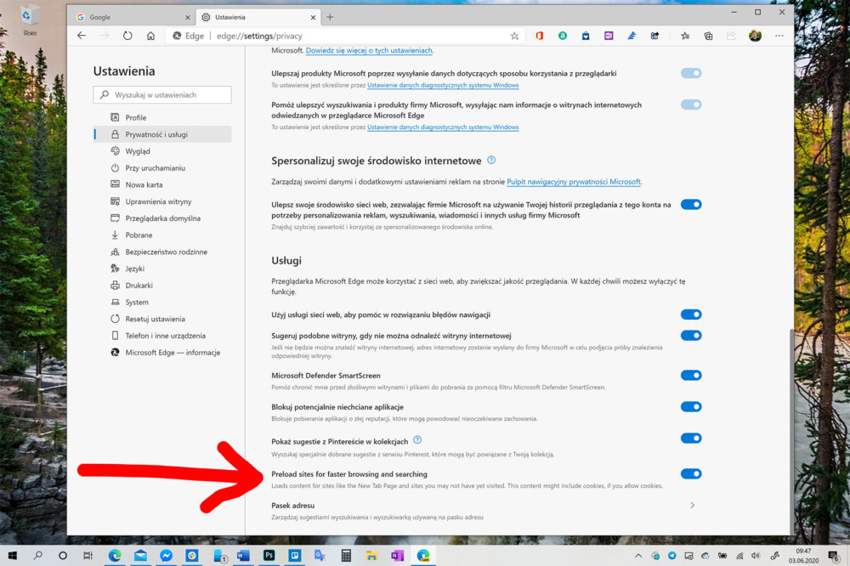This screenshot has height=566, width=850.
Task: Open the Dowiedz się więcej o tych ustawieniach link
Action: [369, 50]
